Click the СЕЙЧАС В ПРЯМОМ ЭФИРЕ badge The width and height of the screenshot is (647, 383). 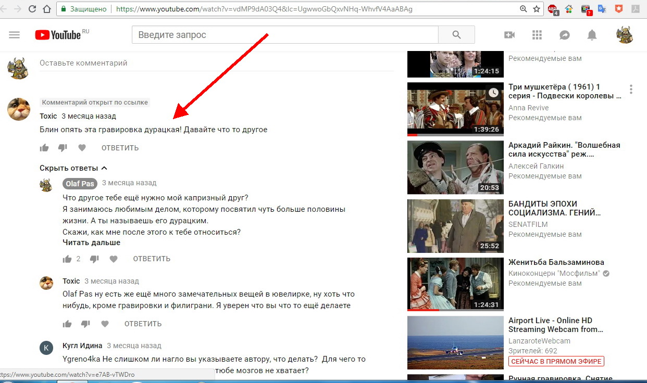coord(556,361)
